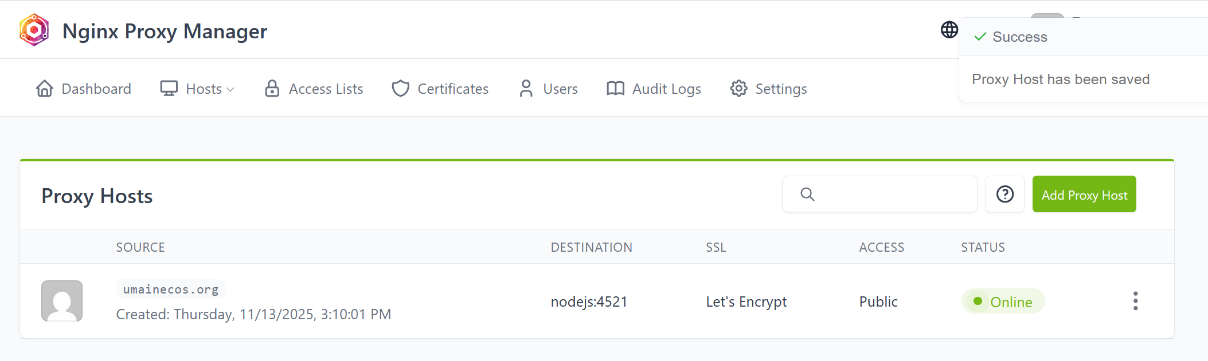Click the ACCESS column header
The image size is (1208, 361).
(x=882, y=247)
